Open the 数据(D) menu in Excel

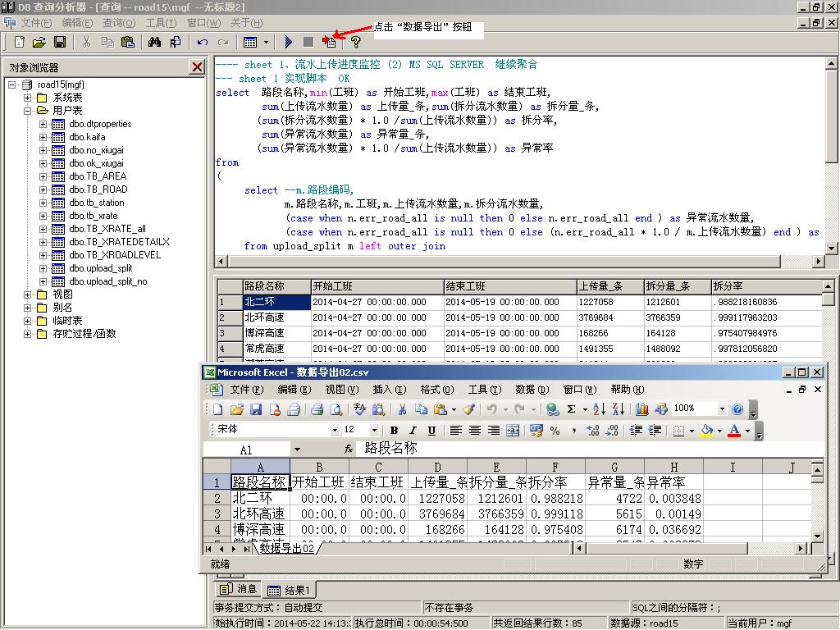pos(532,390)
